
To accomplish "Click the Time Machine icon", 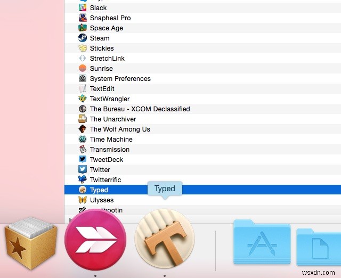I will (x=83, y=140).
